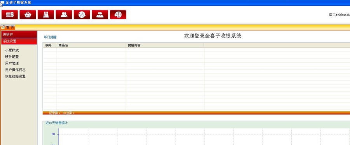Click the binoculars search icon

tap(46, 15)
